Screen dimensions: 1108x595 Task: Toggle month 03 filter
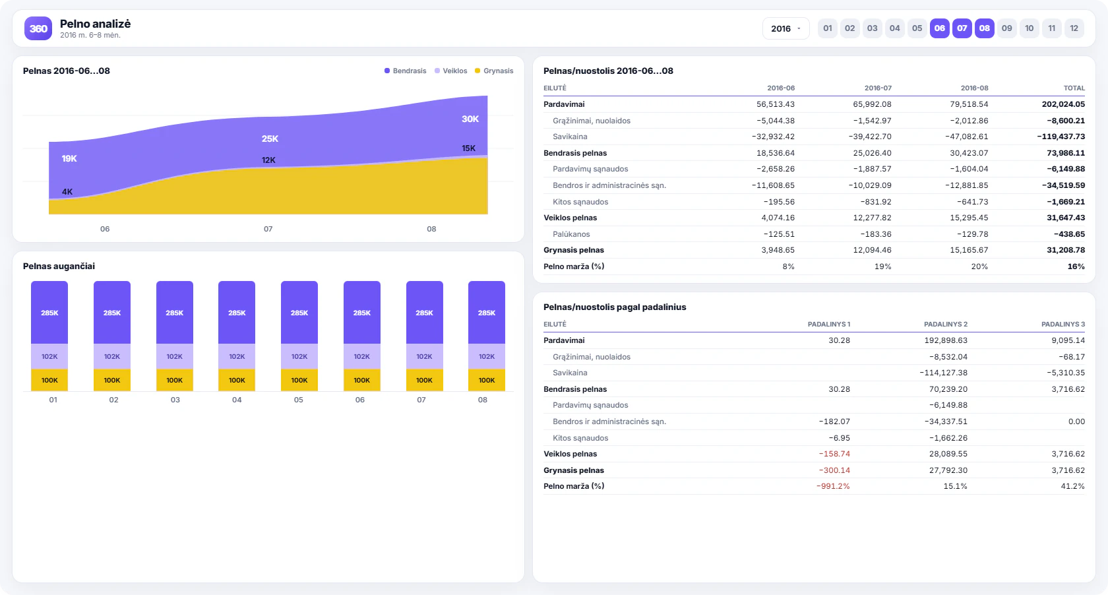[x=873, y=28]
